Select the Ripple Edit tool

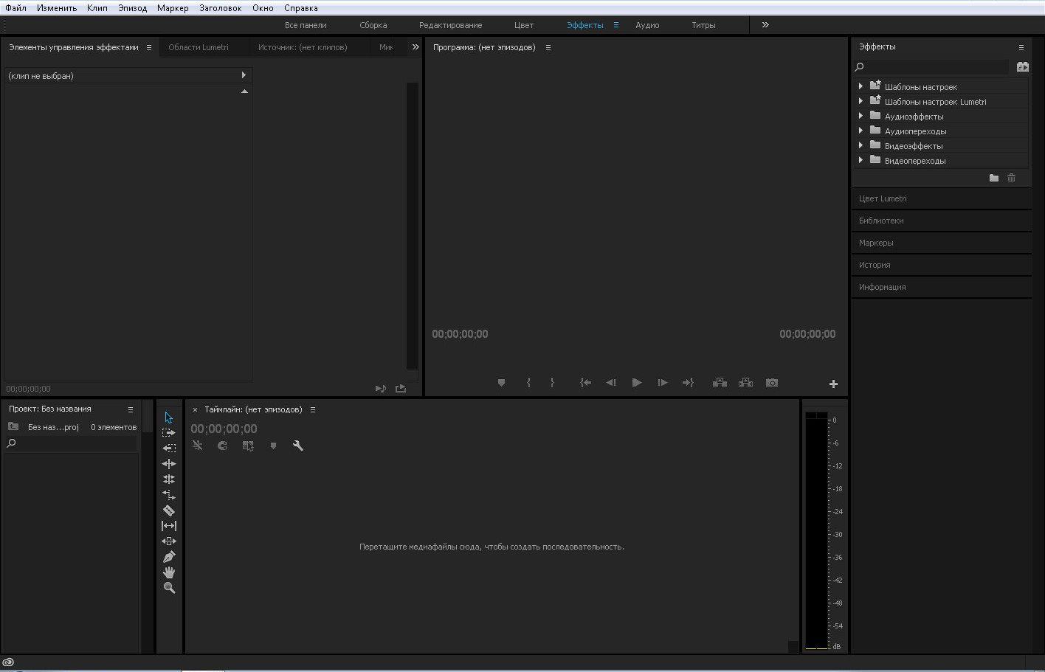point(169,464)
